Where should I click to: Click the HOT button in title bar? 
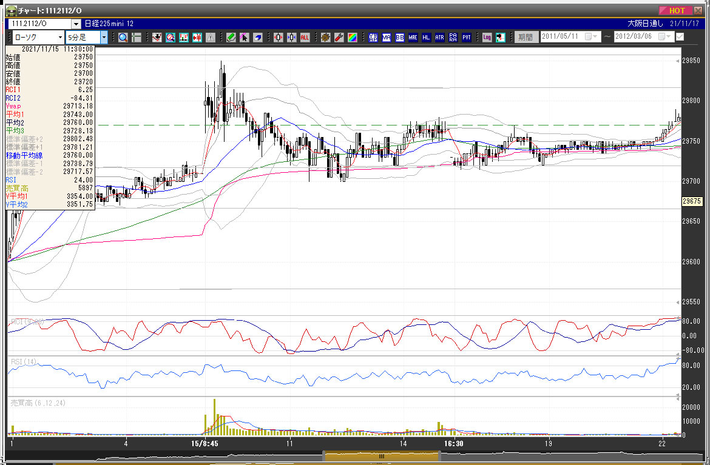(675, 10)
